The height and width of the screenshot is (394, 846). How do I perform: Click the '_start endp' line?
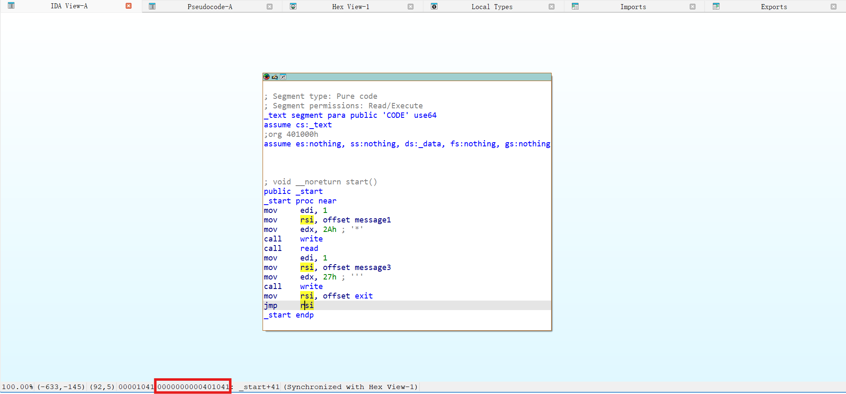click(289, 315)
